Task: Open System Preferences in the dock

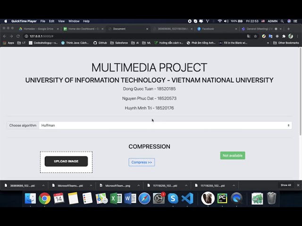Action: [159, 198]
